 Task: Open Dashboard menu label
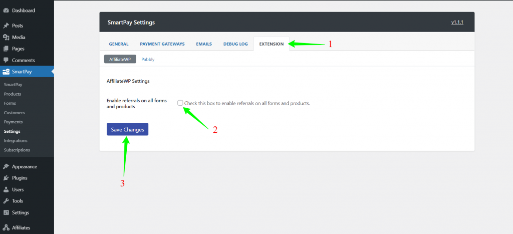23,11
